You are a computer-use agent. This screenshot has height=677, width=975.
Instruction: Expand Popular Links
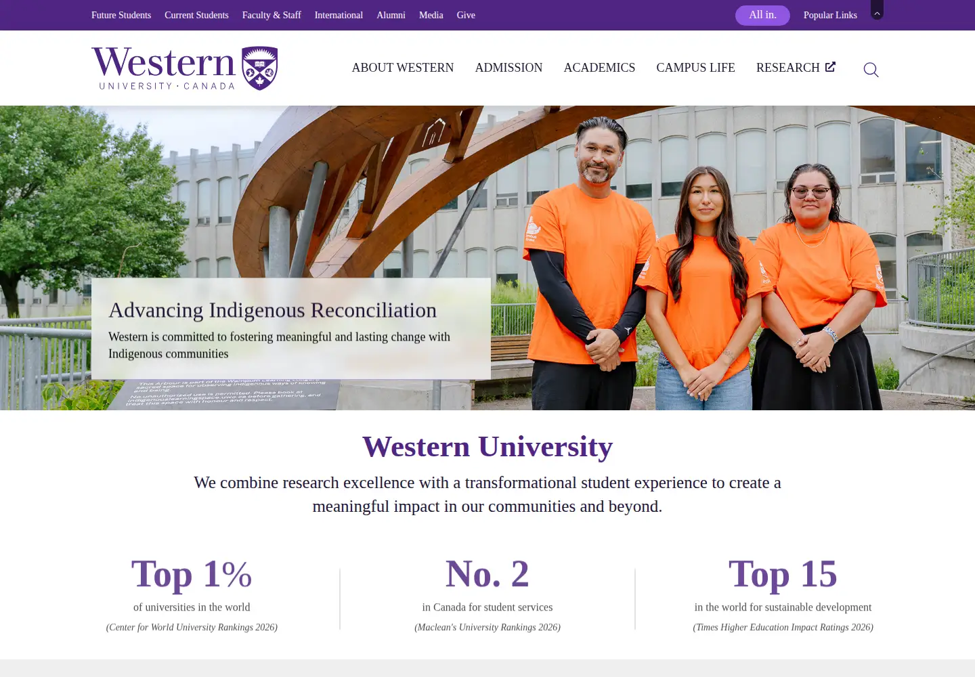[x=830, y=15]
